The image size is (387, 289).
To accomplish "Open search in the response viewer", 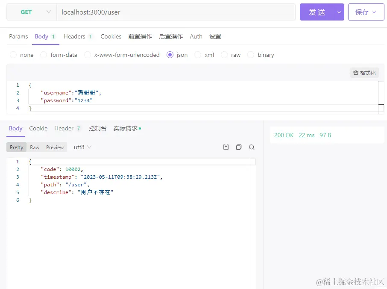I will [x=252, y=147].
